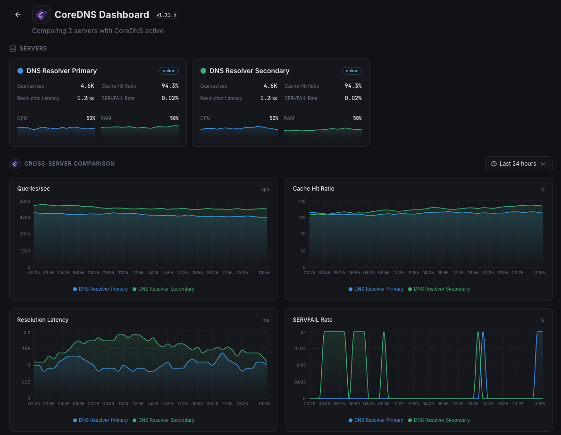This screenshot has height=435, width=561.
Task: Expand time range using the chevron arrow
Action: point(543,164)
